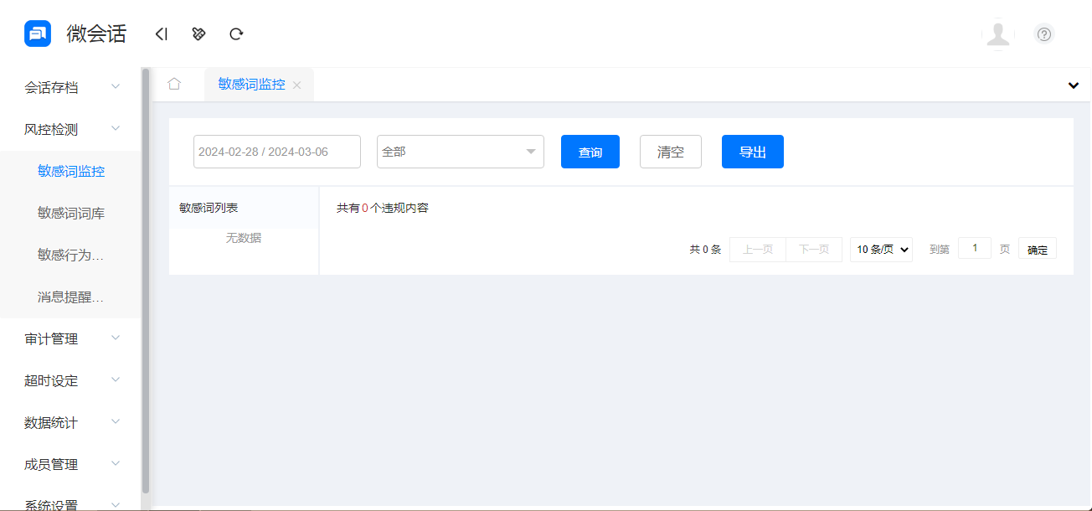
Task: Open the 全部 filter dropdown
Action: tap(460, 152)
